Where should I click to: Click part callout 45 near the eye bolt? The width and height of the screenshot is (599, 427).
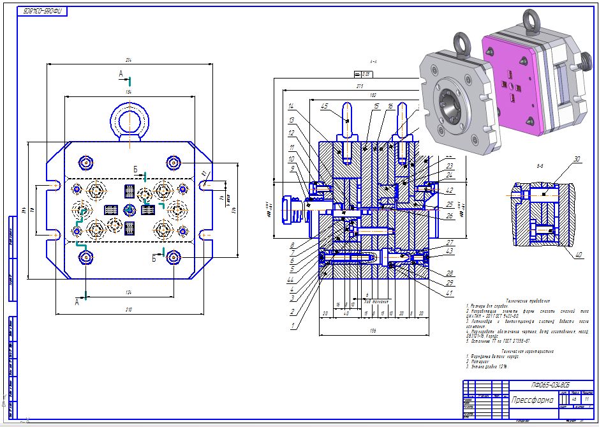324,107
